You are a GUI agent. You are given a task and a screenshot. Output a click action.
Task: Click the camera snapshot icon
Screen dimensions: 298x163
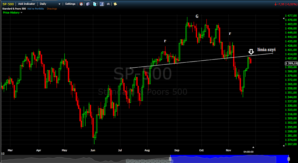click(109, 4)
